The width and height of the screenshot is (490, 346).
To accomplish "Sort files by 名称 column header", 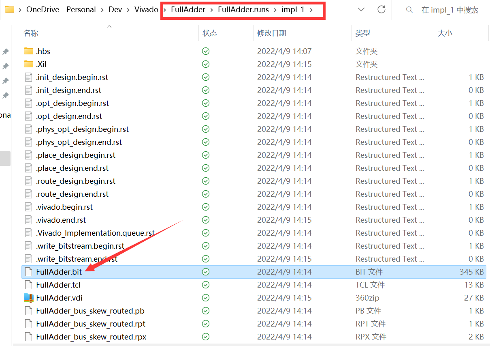I will tap(31, 33).
